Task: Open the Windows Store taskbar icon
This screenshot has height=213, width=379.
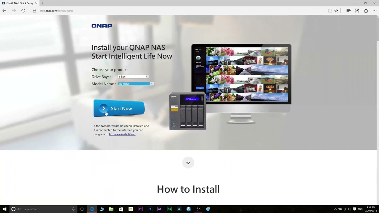Action: [121, 209]
